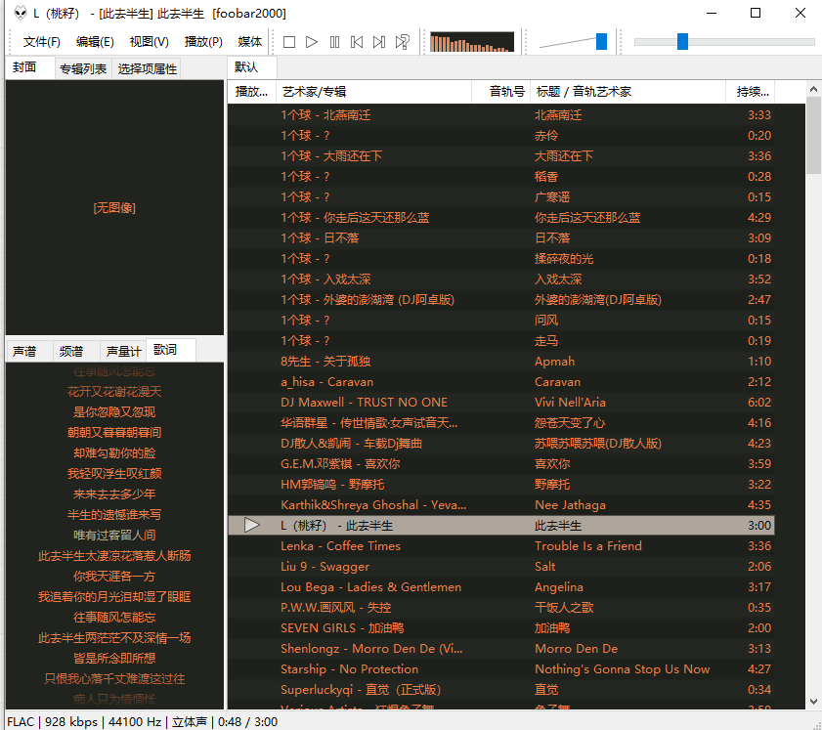The height and width of the screenshot is (730, 822).
Task: Open the 编辑(E) menu
Action: [95, 42]
